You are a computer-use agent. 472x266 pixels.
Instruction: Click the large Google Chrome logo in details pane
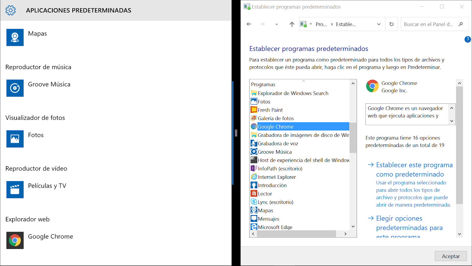pos(372,86)
